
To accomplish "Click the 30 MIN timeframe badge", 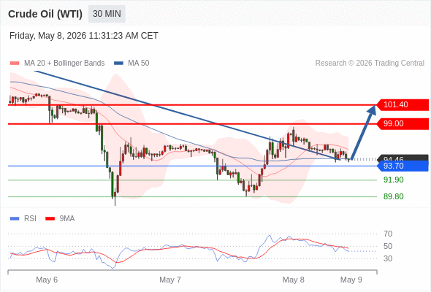I will tap(107, 14).
